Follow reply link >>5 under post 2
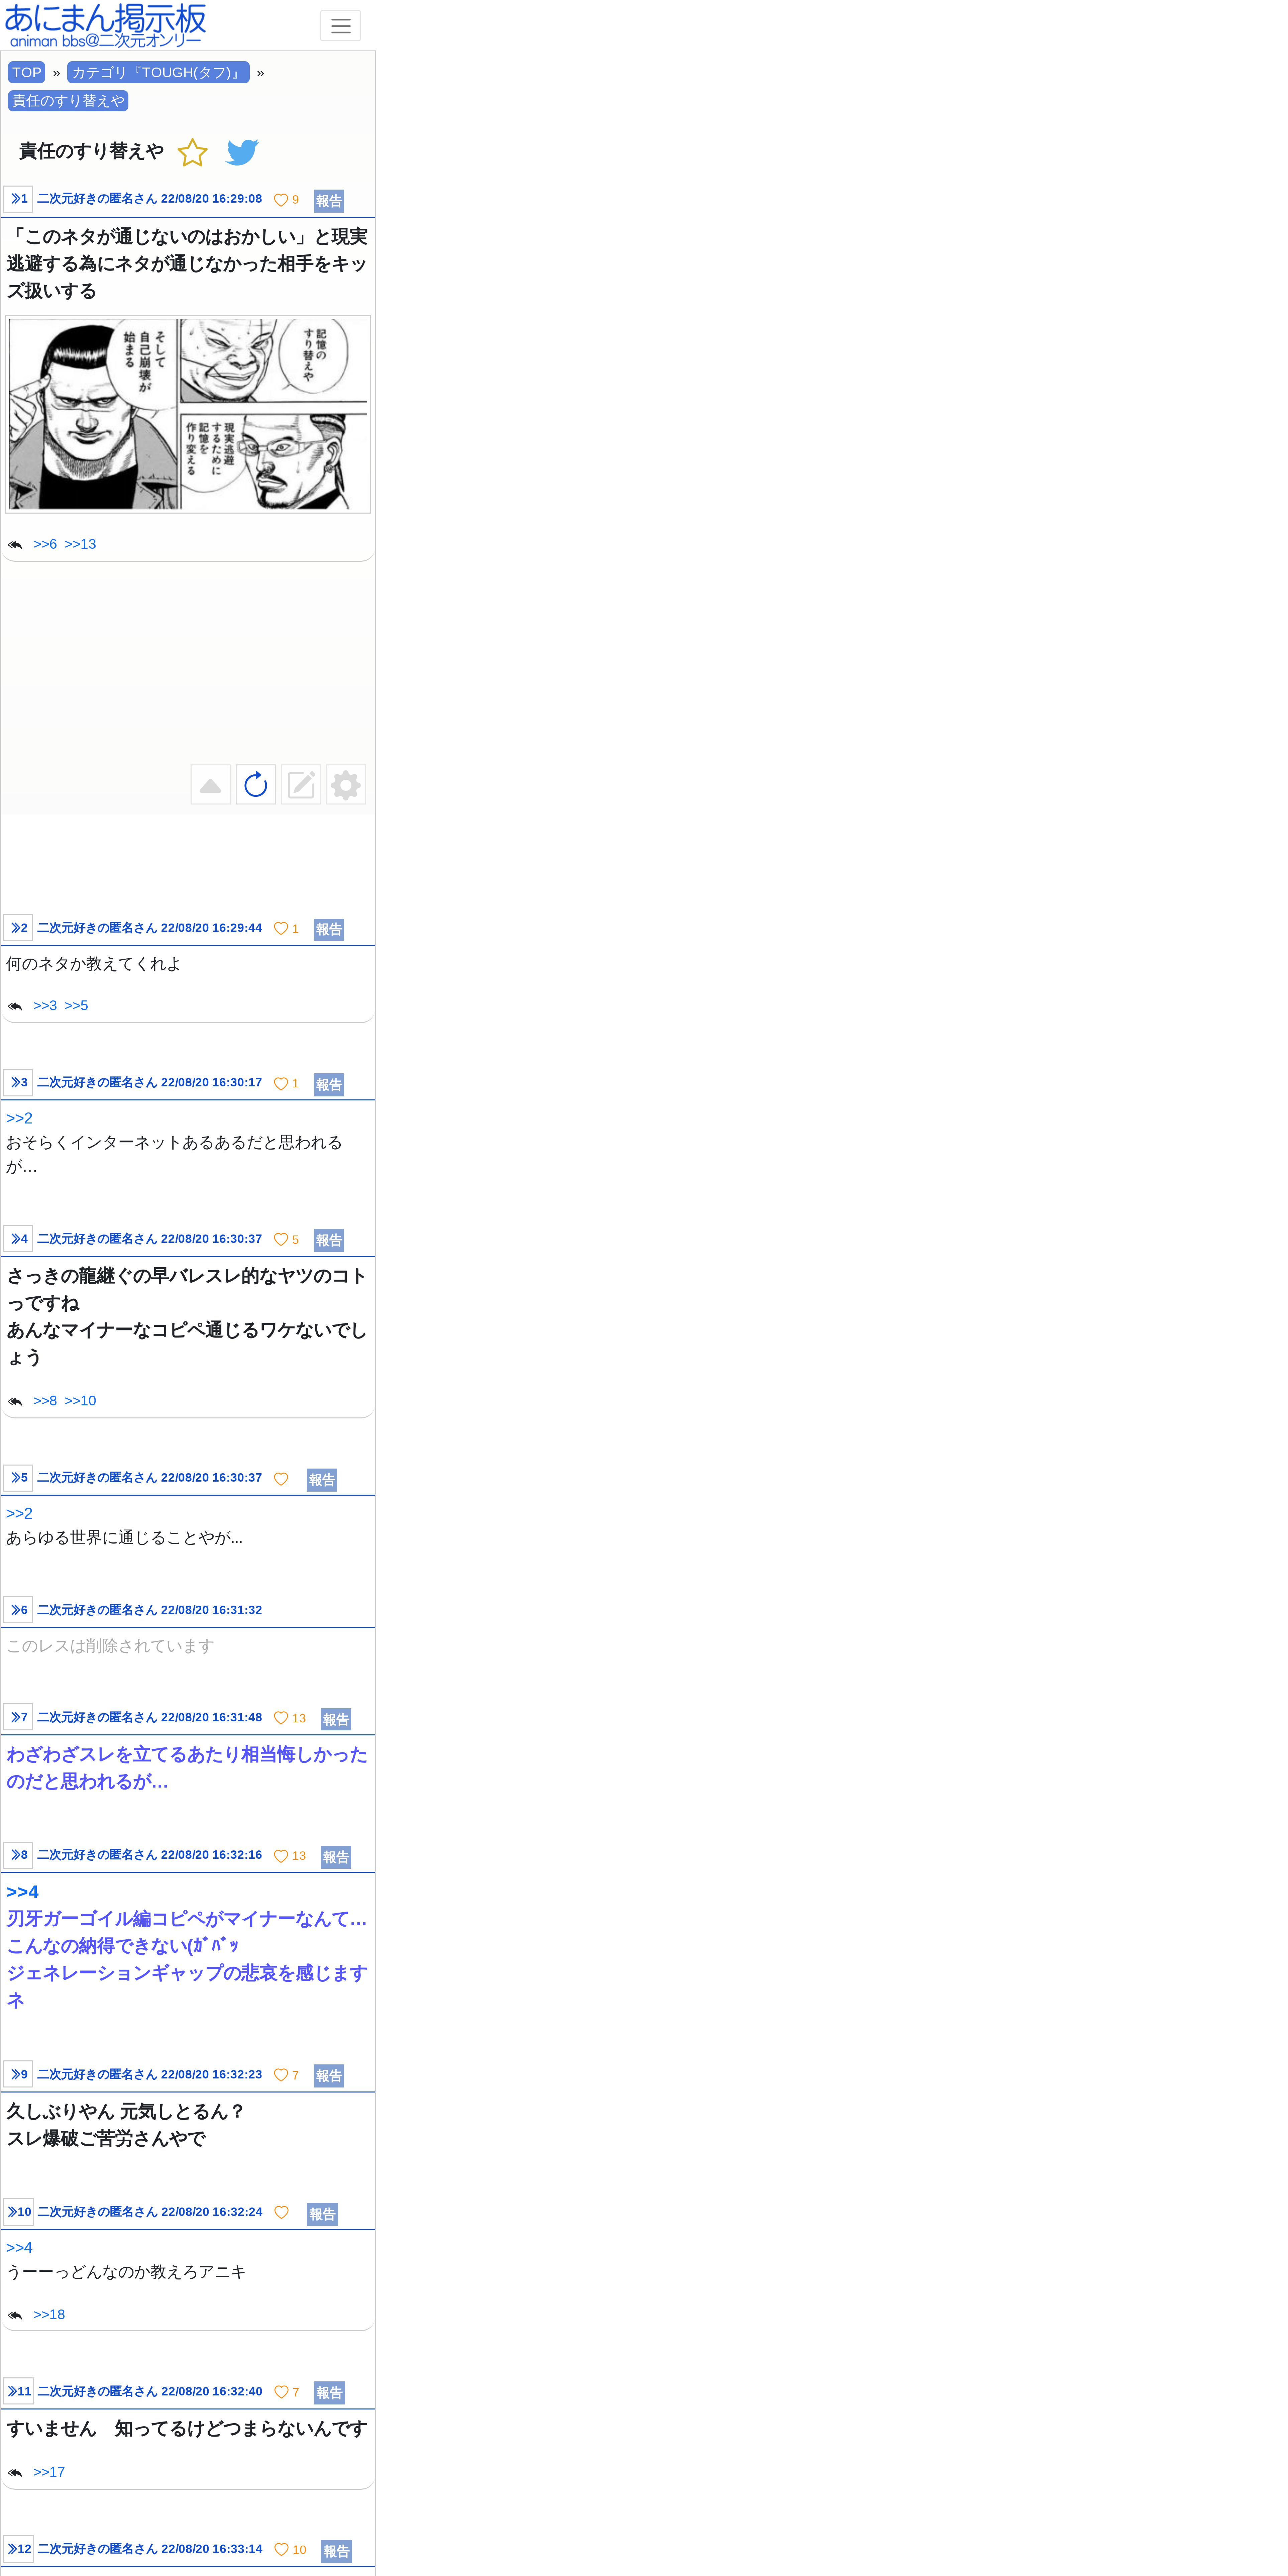Screen dimensions: 1288x2576 pos(76,1006)
